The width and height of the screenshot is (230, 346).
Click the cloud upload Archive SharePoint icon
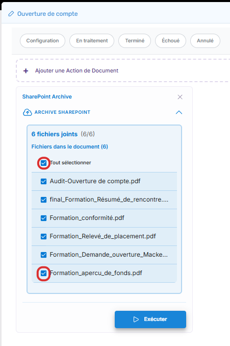[x=28, y=112]
